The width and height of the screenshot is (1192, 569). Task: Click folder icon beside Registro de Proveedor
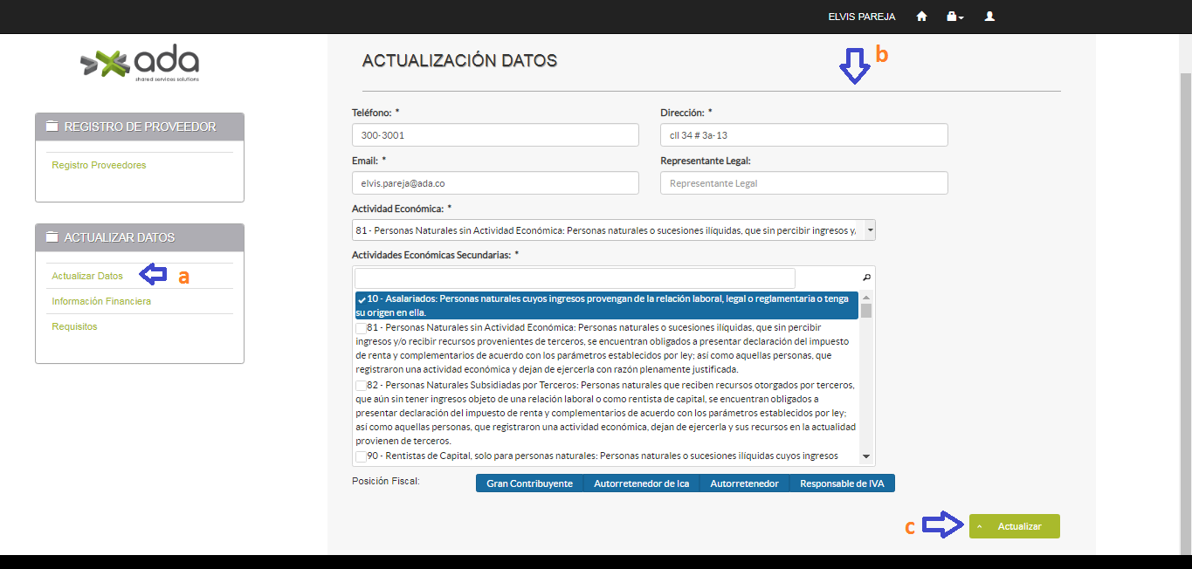coord(52,127)
